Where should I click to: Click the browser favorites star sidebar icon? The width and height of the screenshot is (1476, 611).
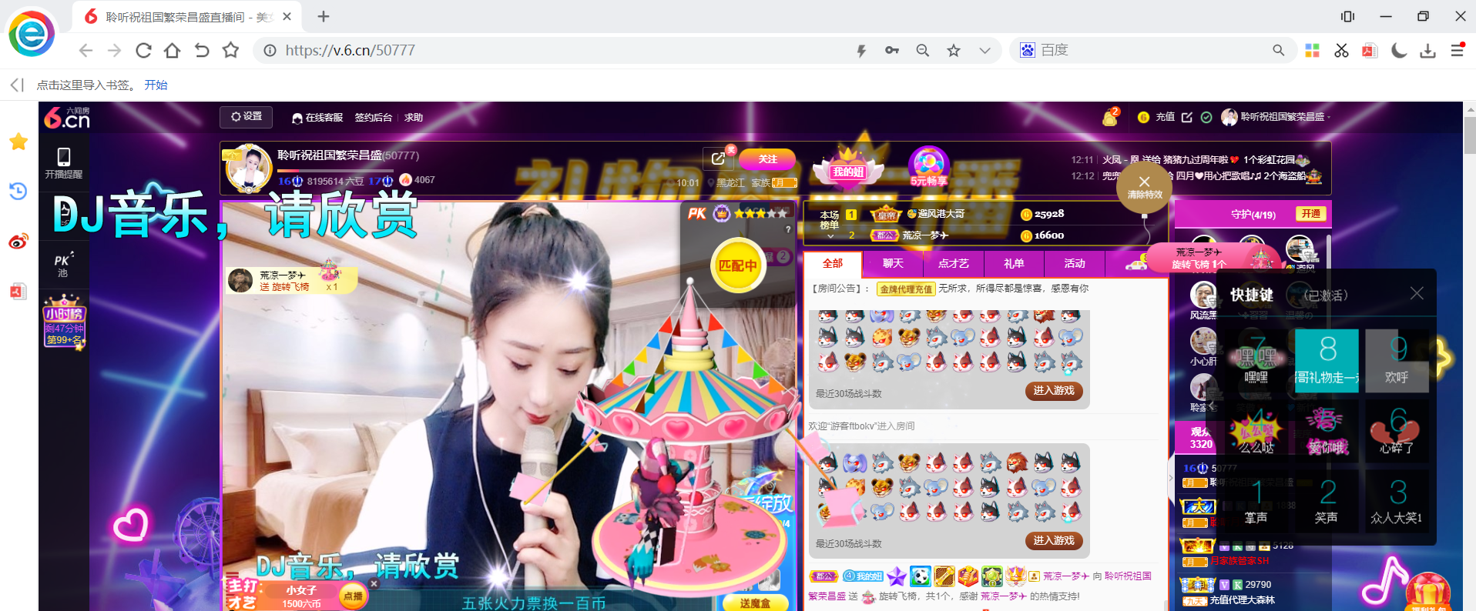tap(18, 142)
